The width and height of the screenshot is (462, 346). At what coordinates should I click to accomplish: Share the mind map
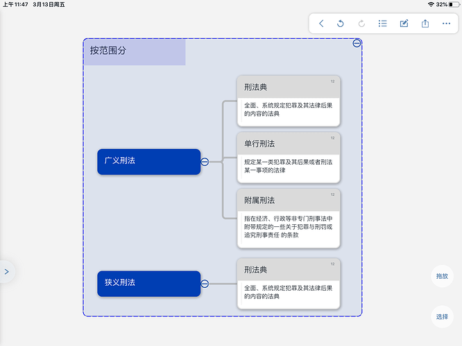tap(425, 24)
